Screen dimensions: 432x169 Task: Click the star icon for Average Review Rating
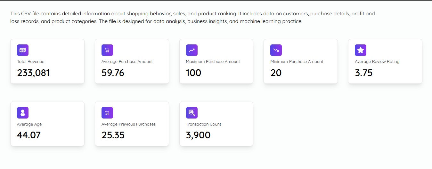[x=361, y=50]
